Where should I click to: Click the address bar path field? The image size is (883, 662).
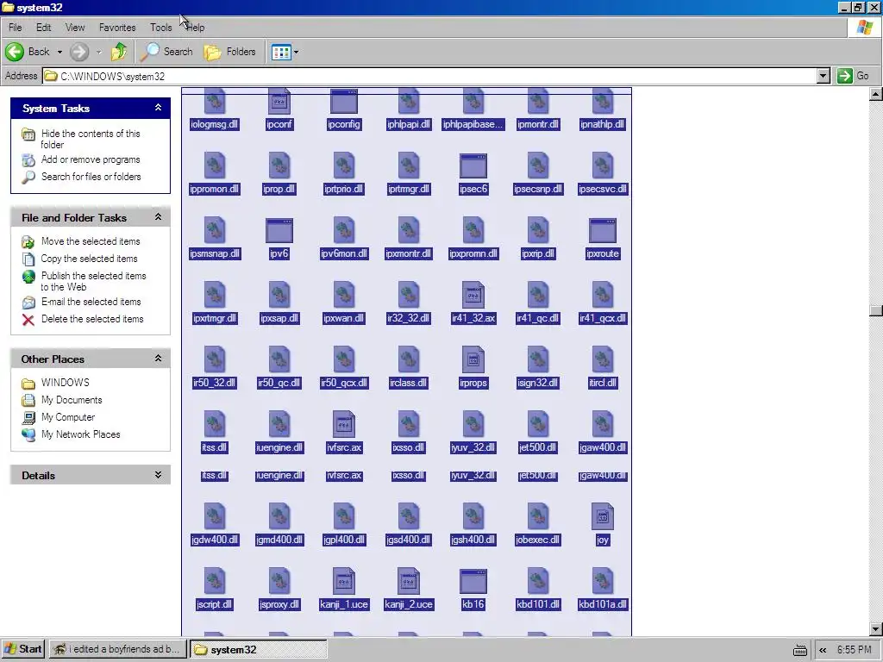click(429, 76)
